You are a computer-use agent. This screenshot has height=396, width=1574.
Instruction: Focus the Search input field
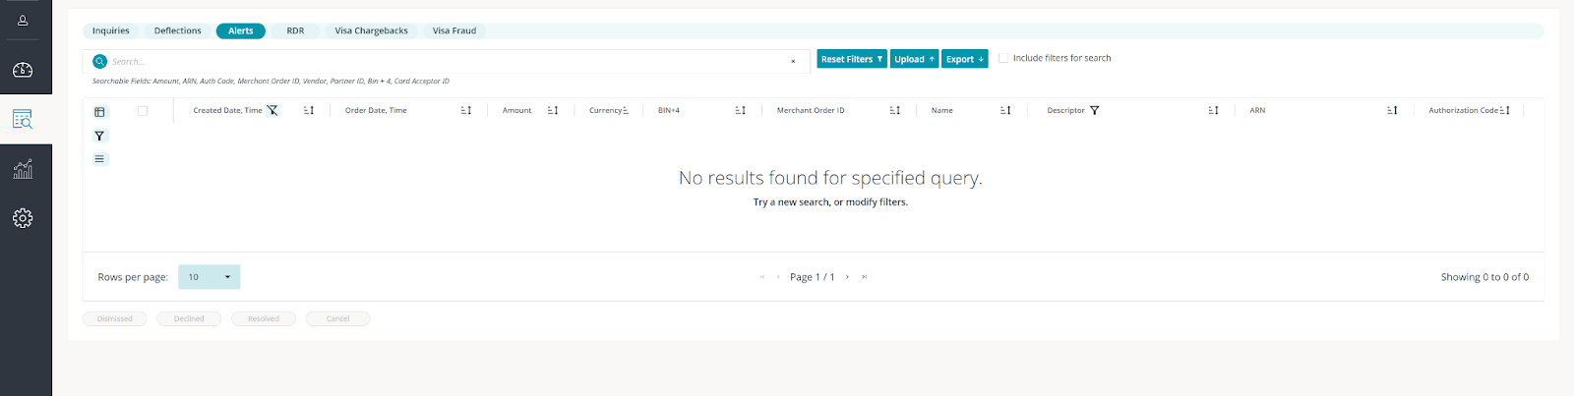coord(448,61)
